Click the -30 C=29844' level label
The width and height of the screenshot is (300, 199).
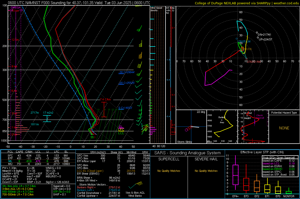tap(127, 72)
